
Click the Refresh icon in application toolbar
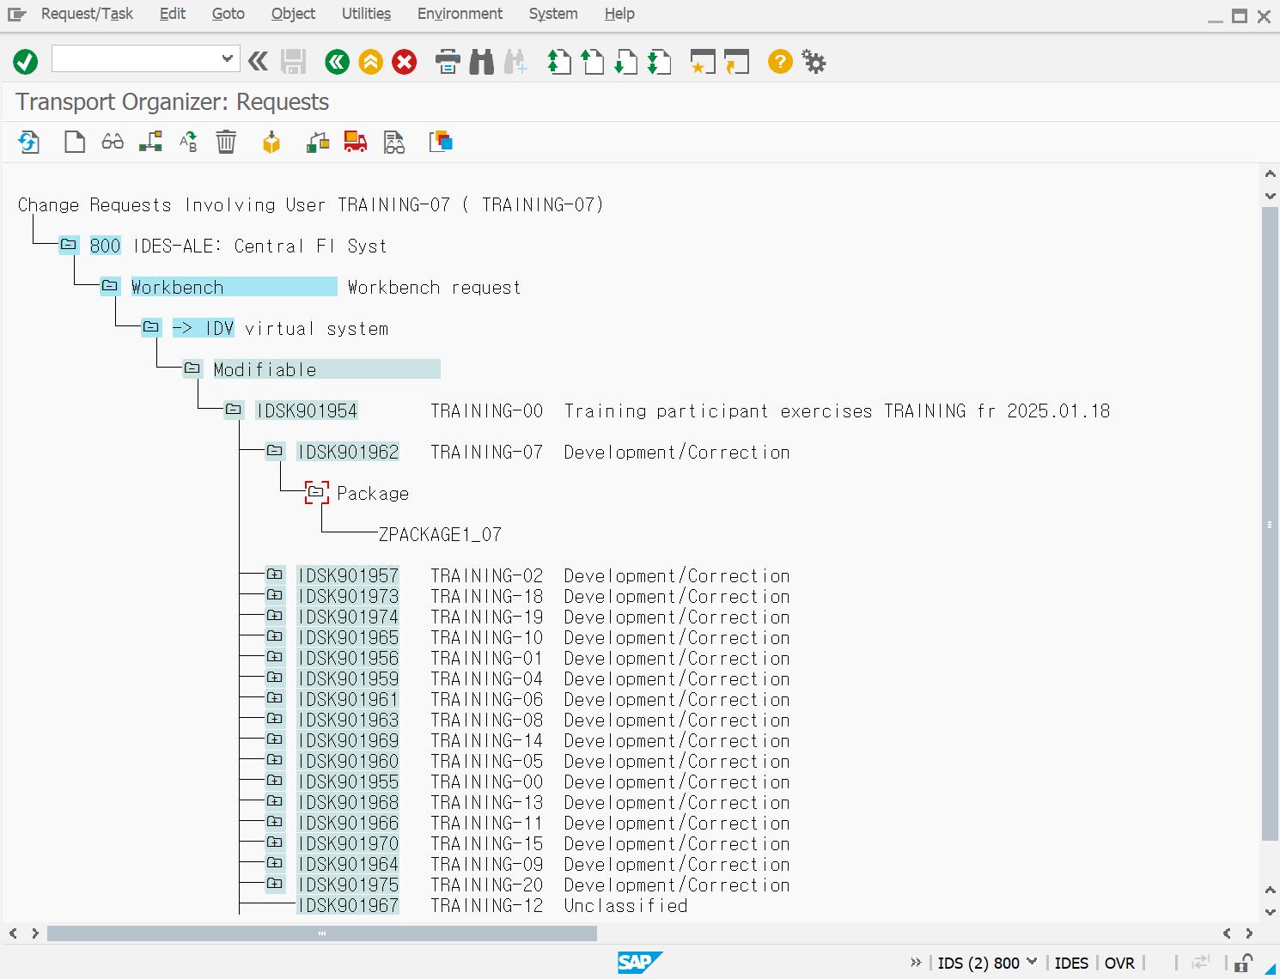pos(29,142)
